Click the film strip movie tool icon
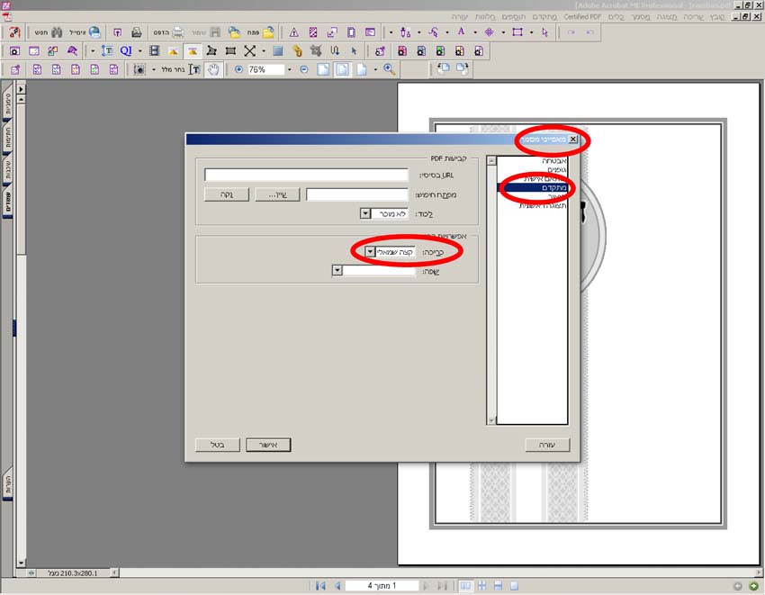 coord(154,50)
